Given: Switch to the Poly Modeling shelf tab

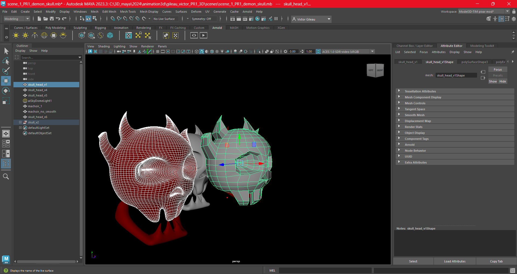Looking at the screenshot, I should coord(55,28).
